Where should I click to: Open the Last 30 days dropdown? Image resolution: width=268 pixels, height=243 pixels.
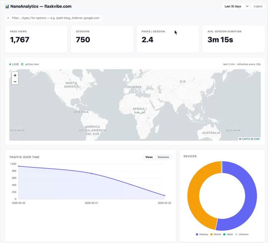pos(236,6)
